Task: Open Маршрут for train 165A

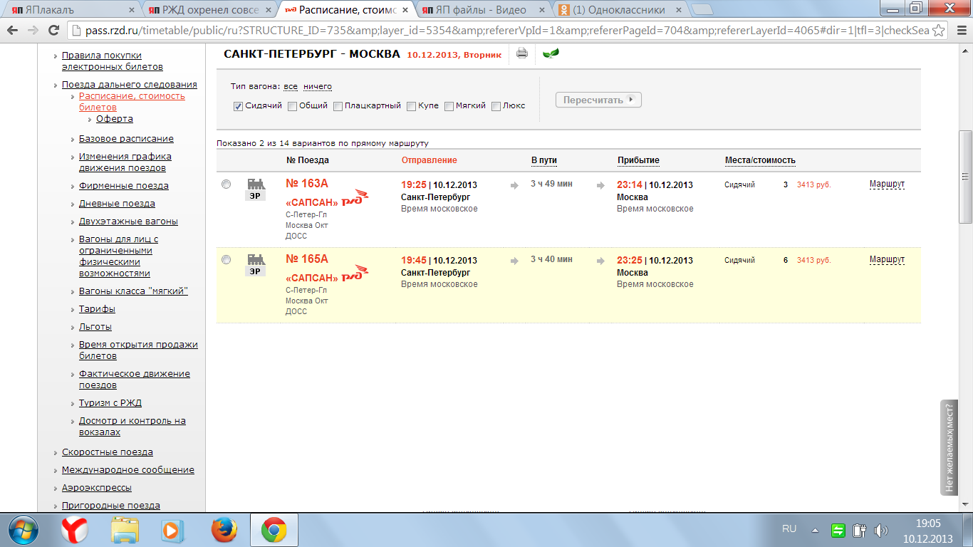Action: 887,259
